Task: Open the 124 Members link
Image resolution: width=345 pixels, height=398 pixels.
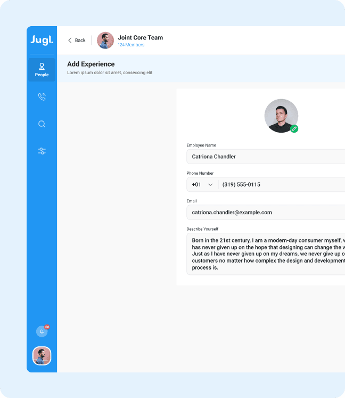Action: [x=131, y=45]
